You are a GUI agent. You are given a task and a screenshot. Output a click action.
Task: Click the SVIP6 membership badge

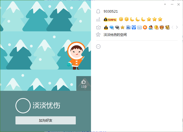pos(110,19)
